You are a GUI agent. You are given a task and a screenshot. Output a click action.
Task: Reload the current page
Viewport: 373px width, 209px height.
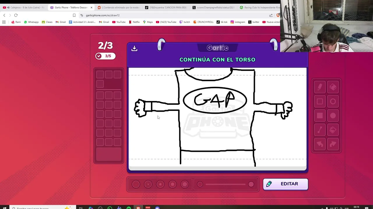tap(16, 15)
